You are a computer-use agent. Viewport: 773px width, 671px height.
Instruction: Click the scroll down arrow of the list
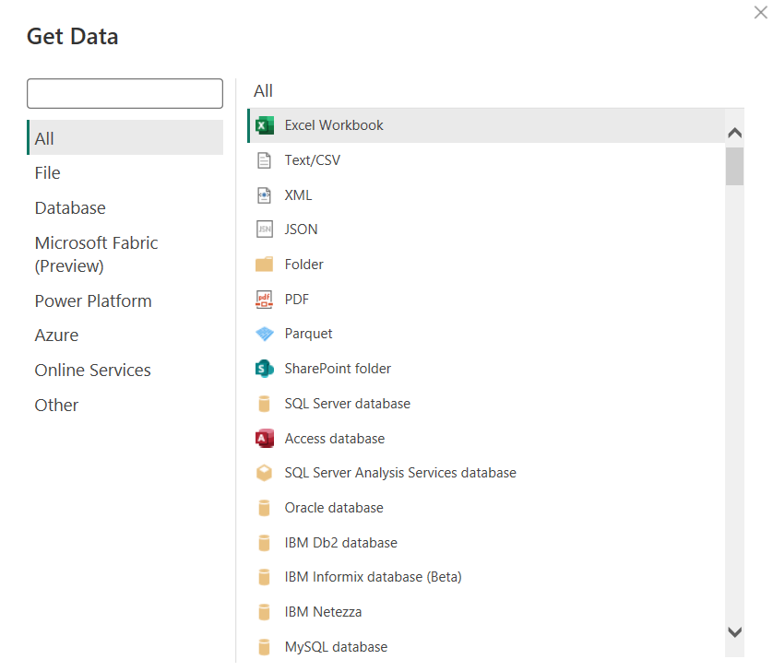pos(735,632)
